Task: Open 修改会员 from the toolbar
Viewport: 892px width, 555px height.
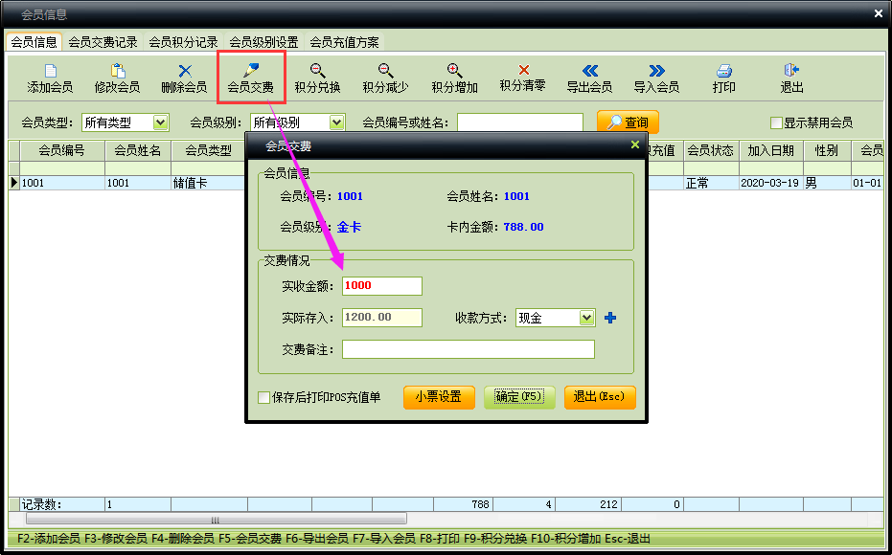Action: [117, 72]
